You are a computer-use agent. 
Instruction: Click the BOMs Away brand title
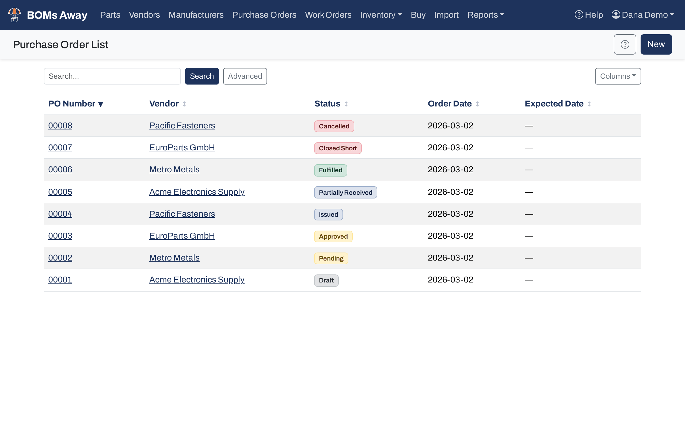click(x=57, y=15)
